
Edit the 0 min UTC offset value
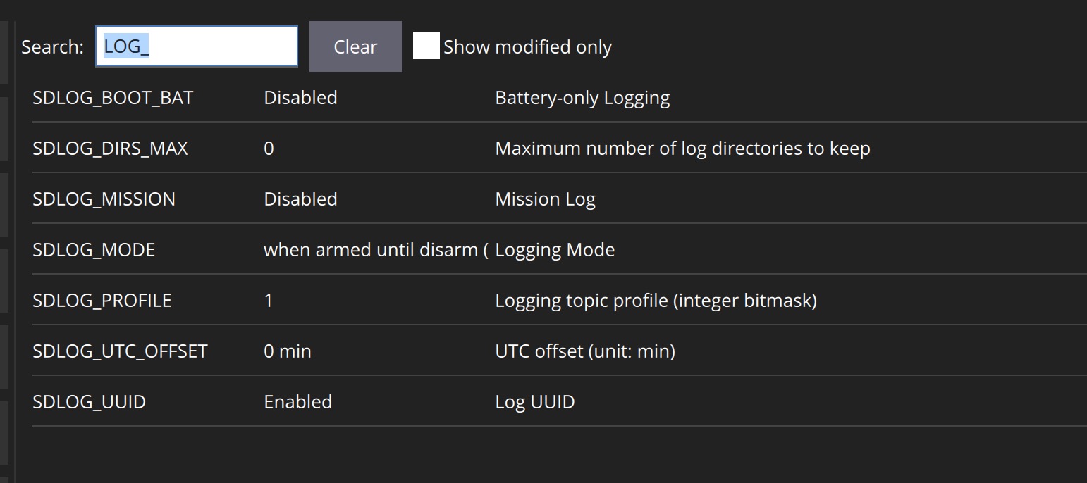pyautogui.click(x=288, y=351)
